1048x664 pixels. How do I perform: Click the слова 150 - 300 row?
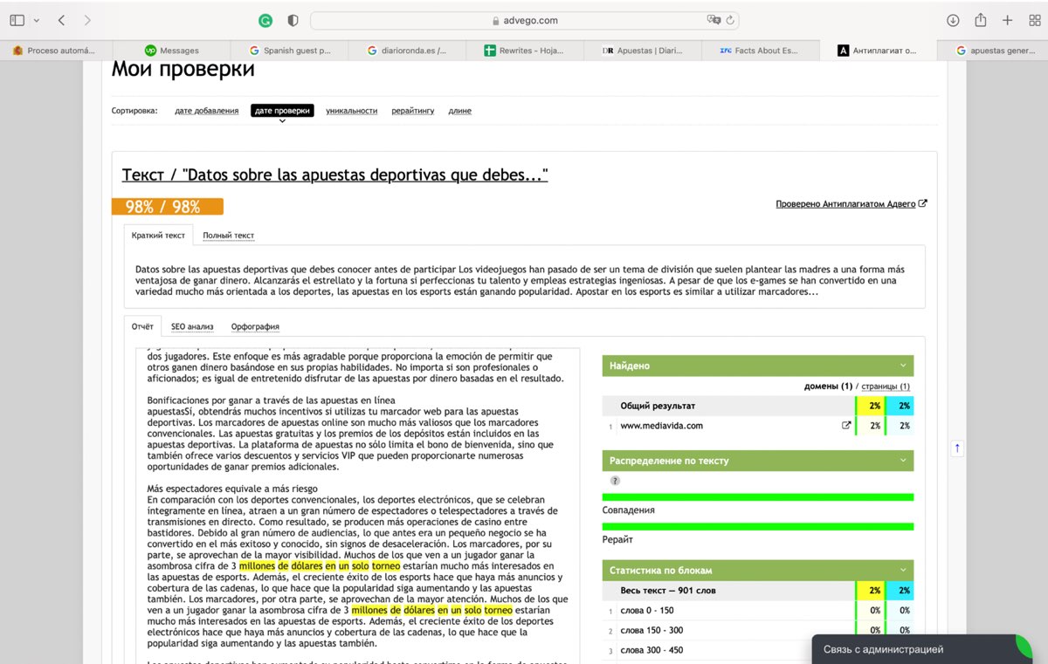tap(758, 630)
